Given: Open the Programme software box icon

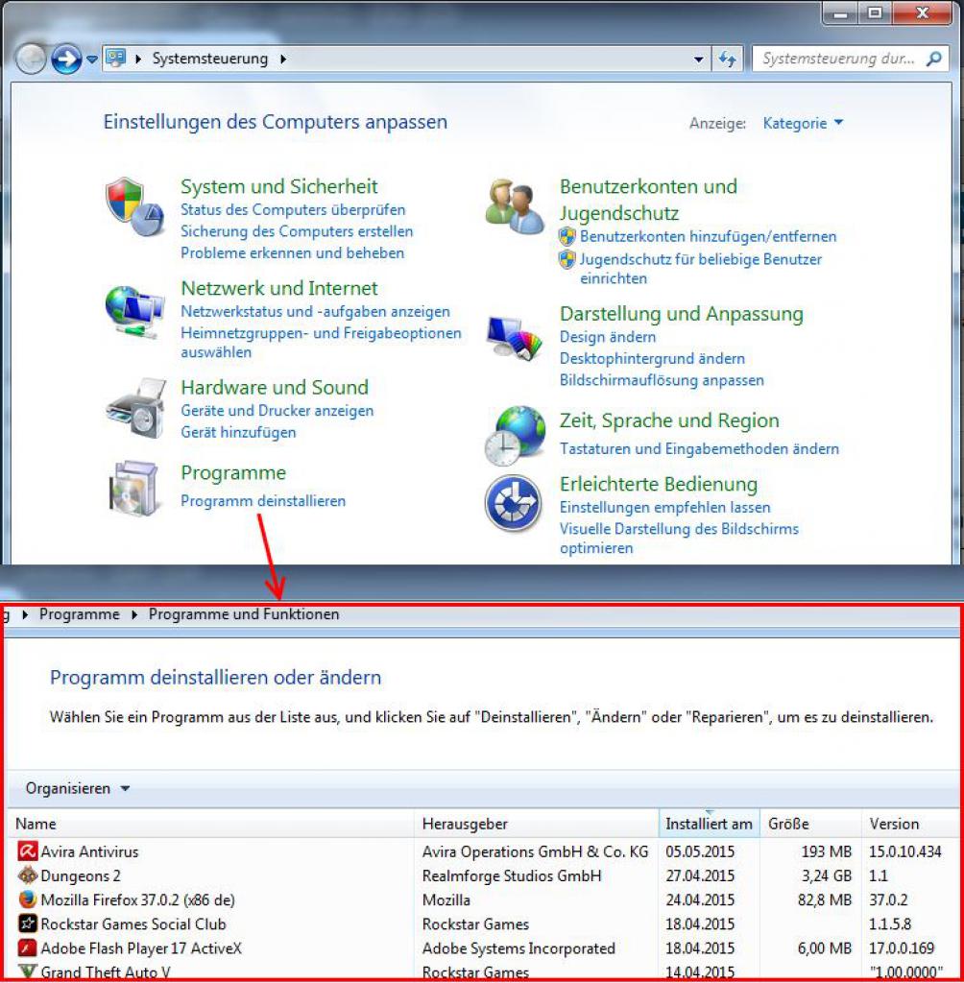Looking at the screenshot, I should (133, 489).
